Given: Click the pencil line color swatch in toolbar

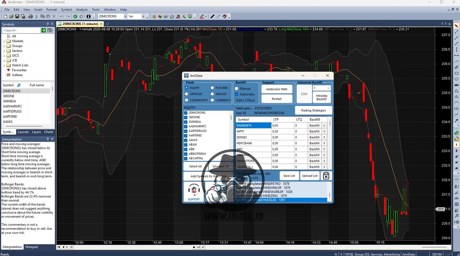Looking at the screenshot, I should pos(202,16).
